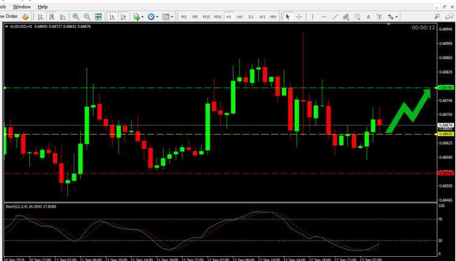
Task: Open the Help menu
Action: (43, 7)
